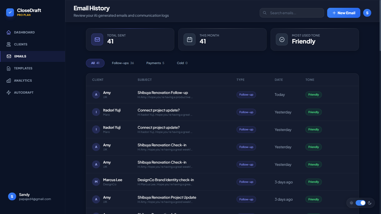Click the Follow-up badge in the Today row

click(x=246, y=94)
